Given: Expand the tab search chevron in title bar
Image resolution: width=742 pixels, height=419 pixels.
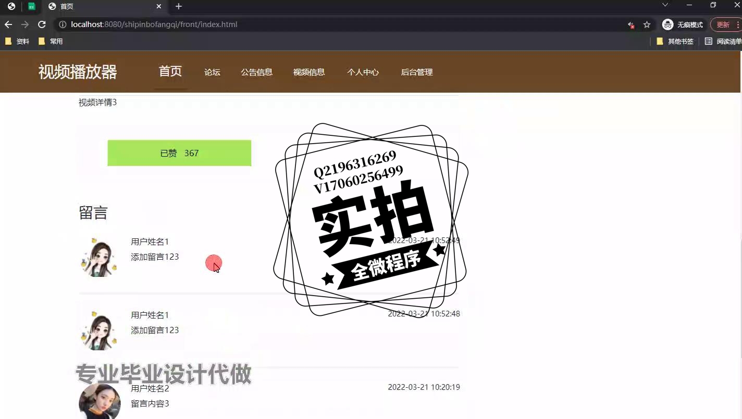Looking at the screenshot, I should (665, 5).
